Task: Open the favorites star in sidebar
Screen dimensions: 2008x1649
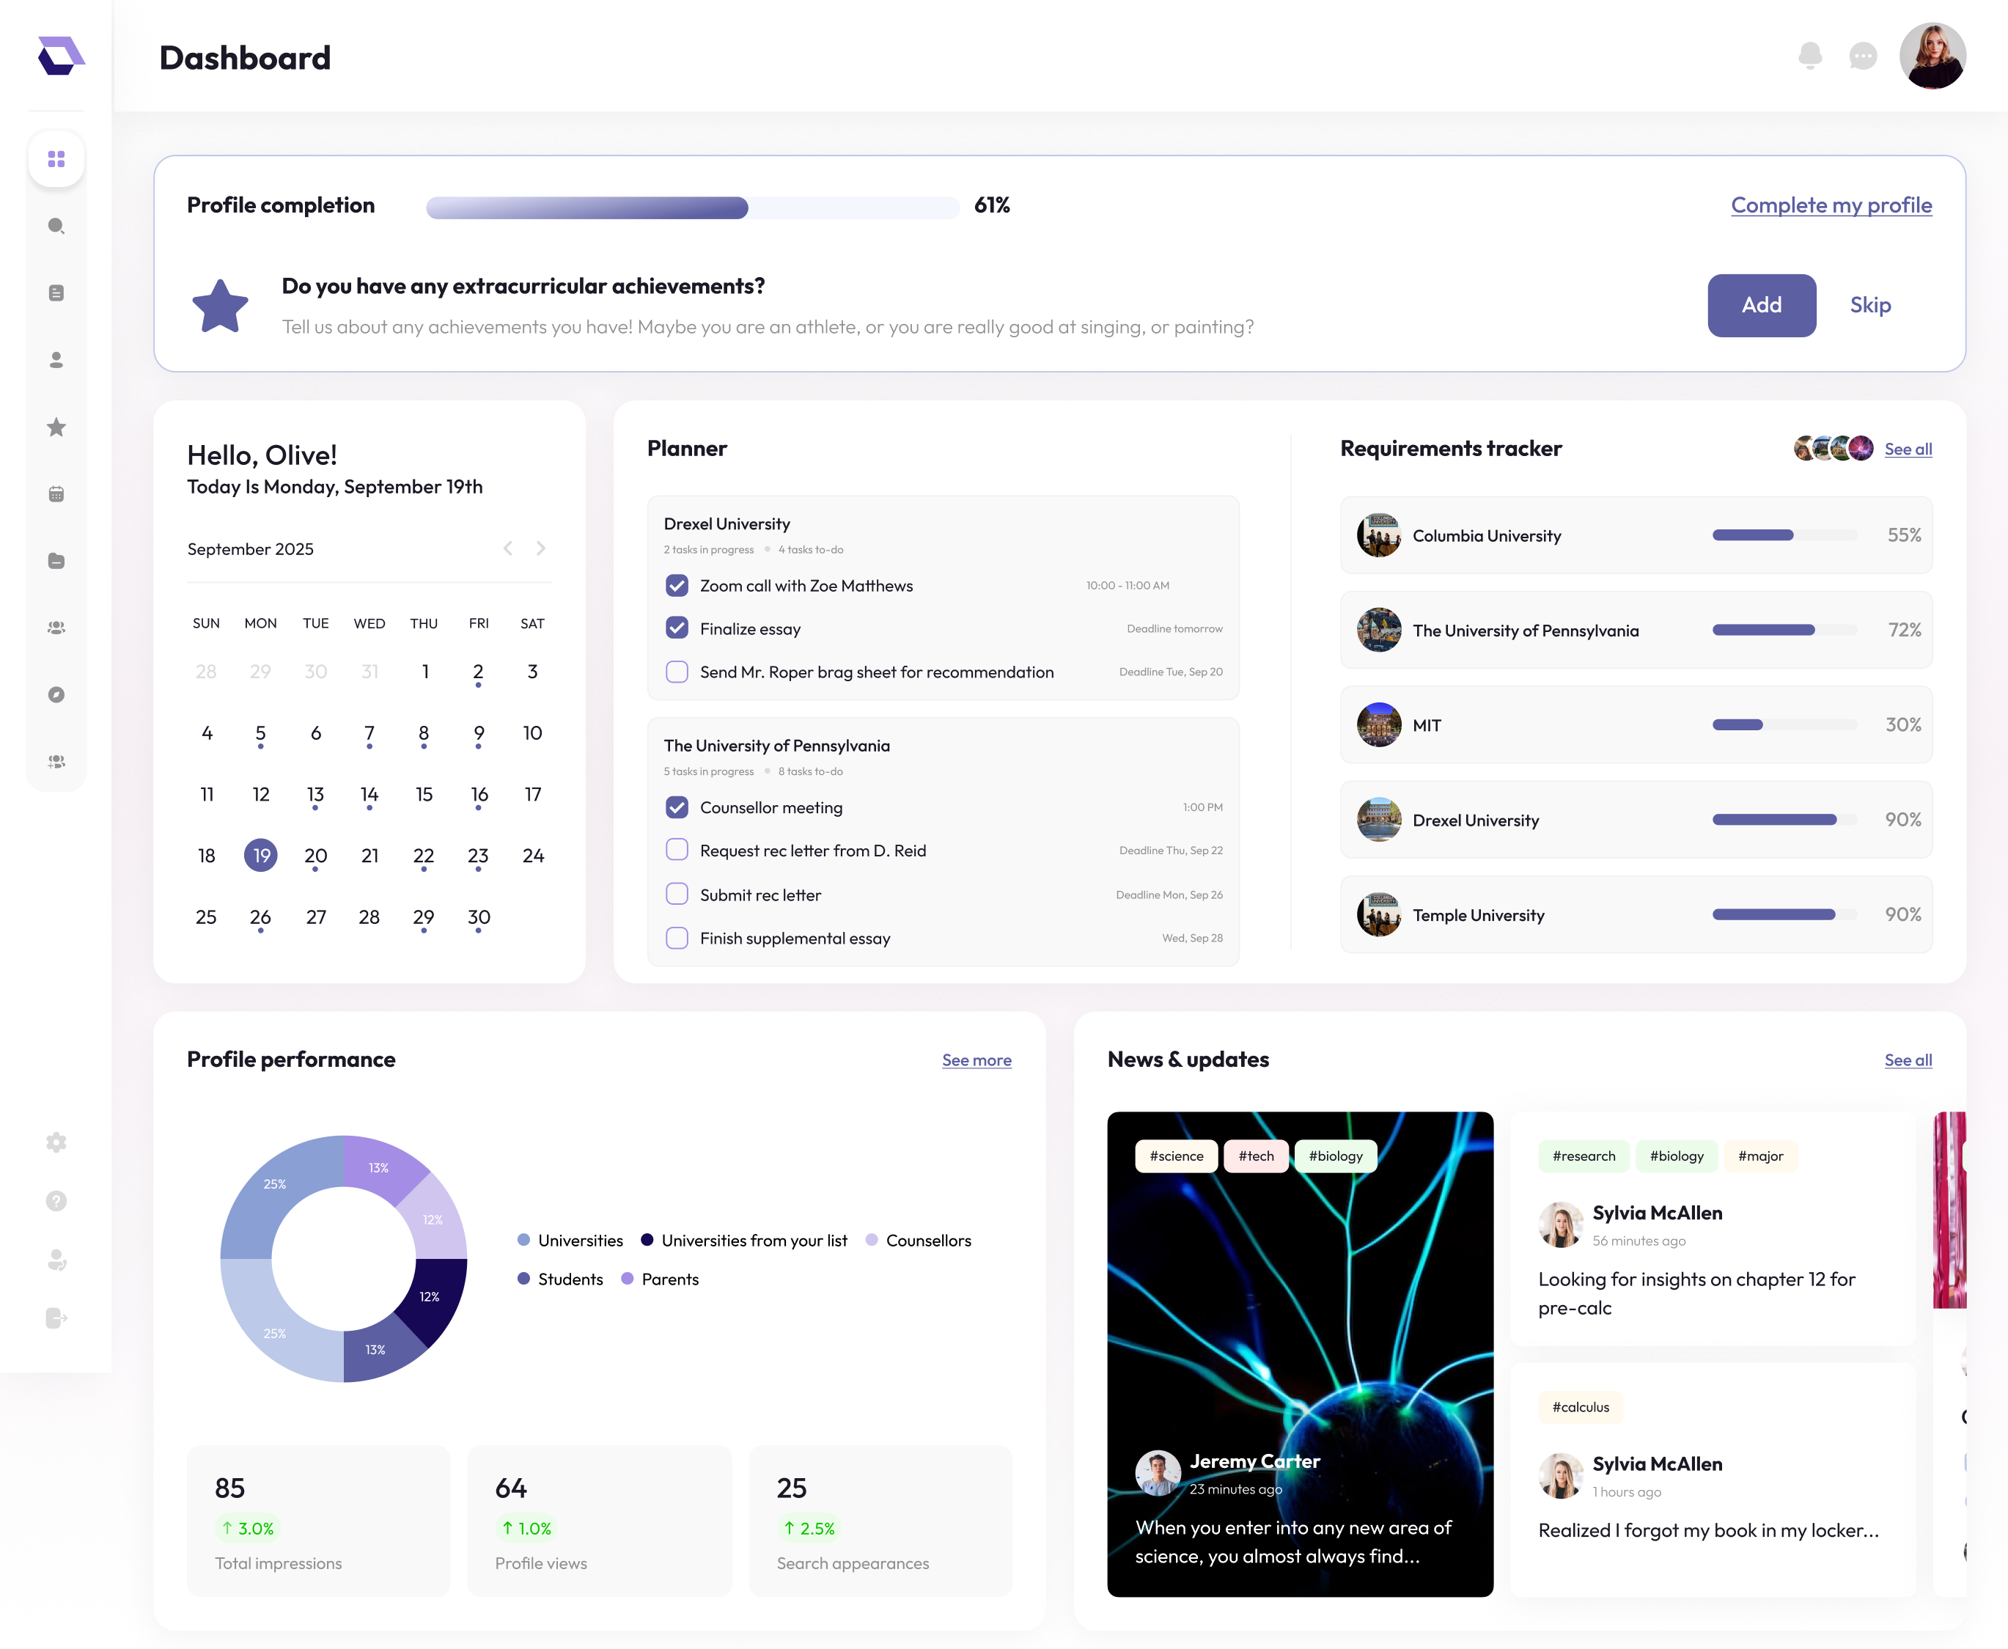Action: click(x=56, y=427)
